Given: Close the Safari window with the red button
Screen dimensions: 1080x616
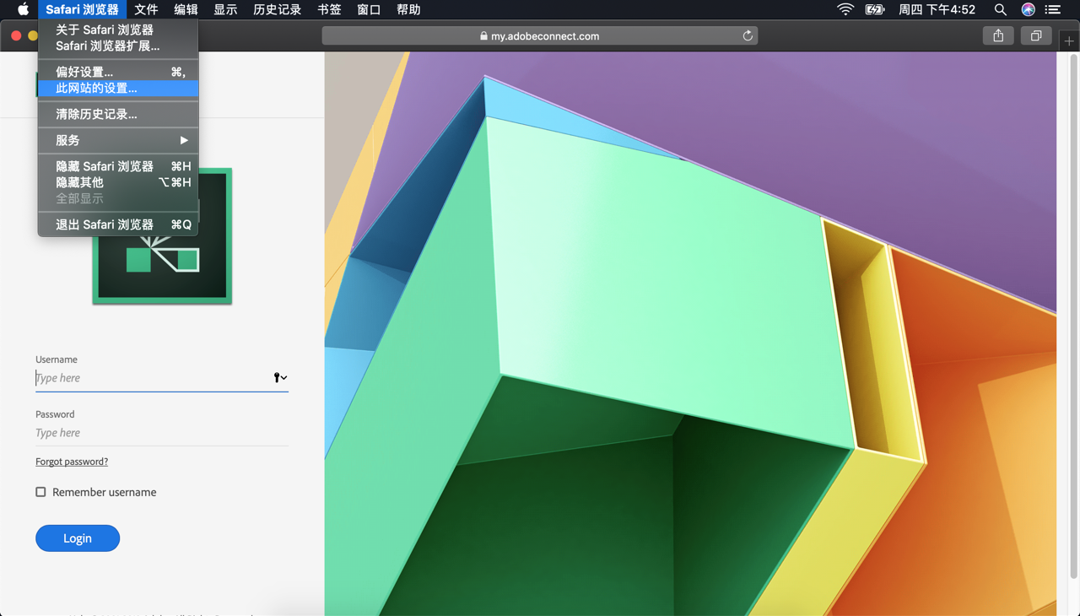Looking at the screenshot, I should [16, 35].
